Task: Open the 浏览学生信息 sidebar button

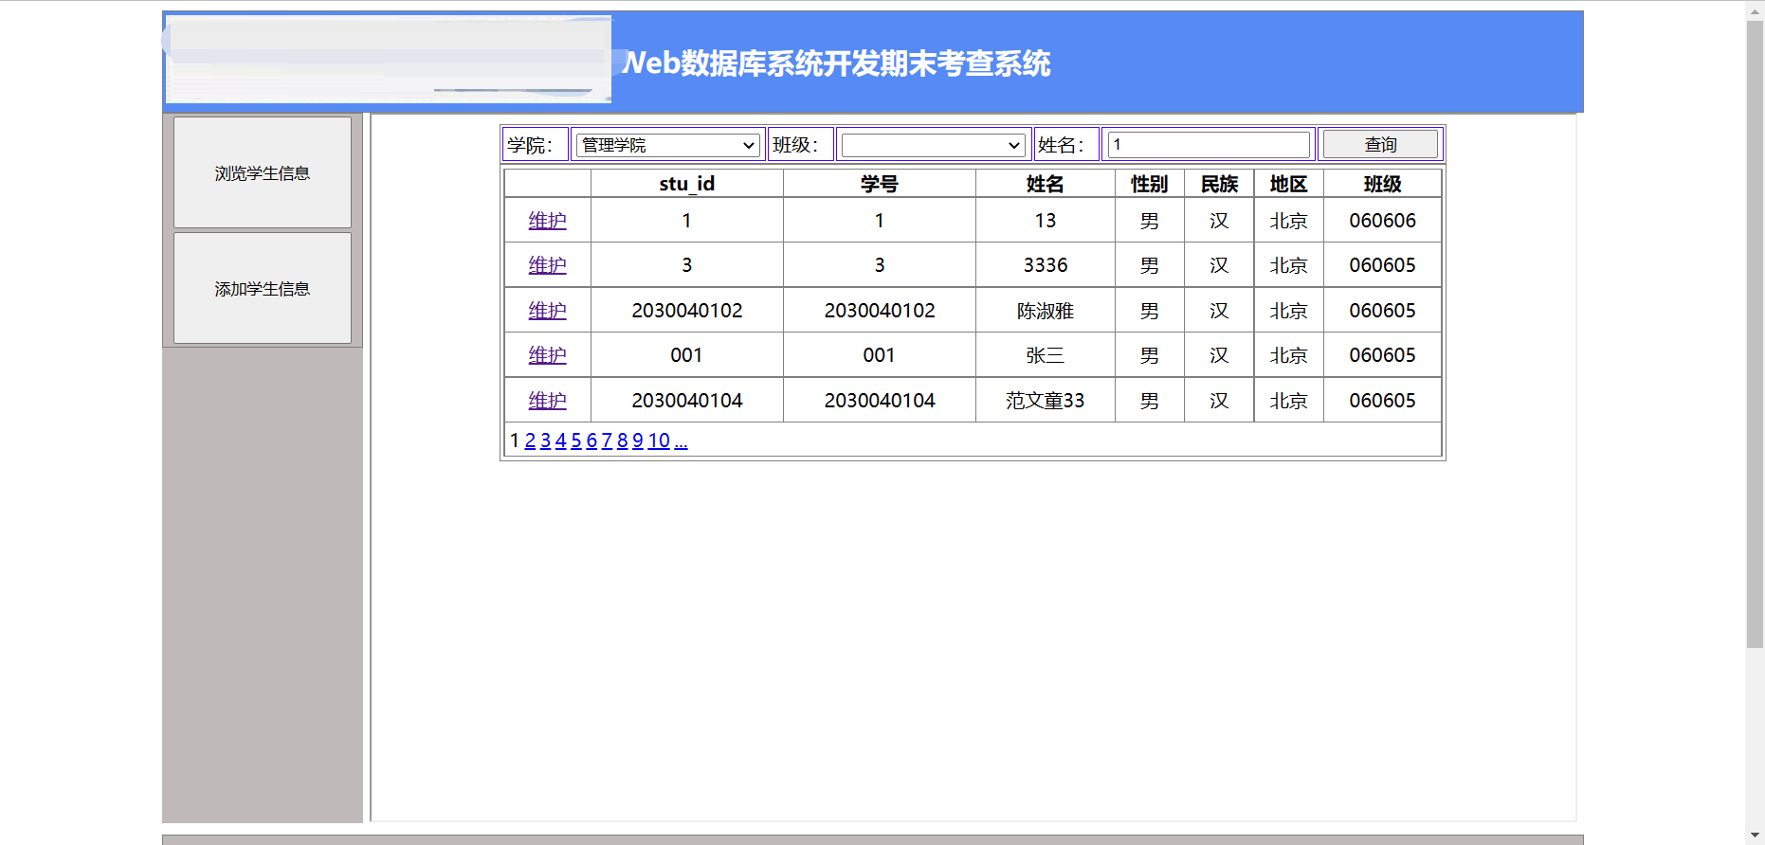Action: (x=263, y=172)
